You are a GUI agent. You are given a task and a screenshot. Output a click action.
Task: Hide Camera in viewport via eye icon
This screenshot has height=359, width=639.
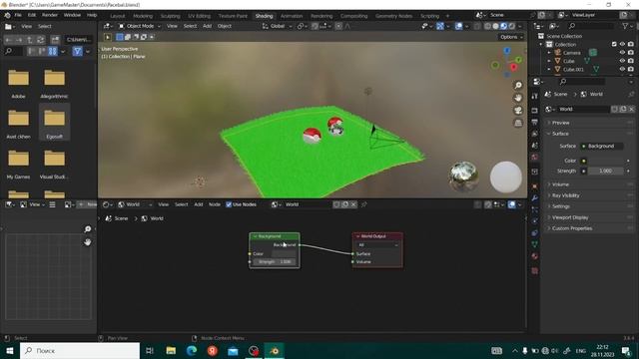coord(622,53)
